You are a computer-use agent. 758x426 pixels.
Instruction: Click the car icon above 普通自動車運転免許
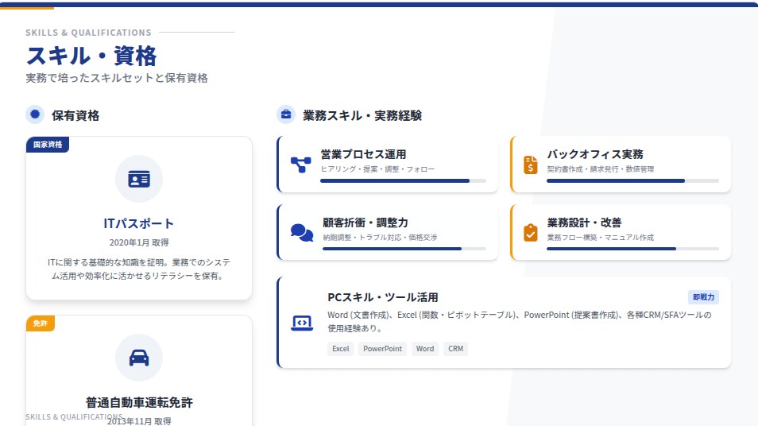139,358
